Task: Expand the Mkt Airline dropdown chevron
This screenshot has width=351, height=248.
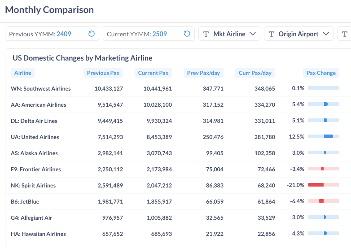Action: [253, 34]
